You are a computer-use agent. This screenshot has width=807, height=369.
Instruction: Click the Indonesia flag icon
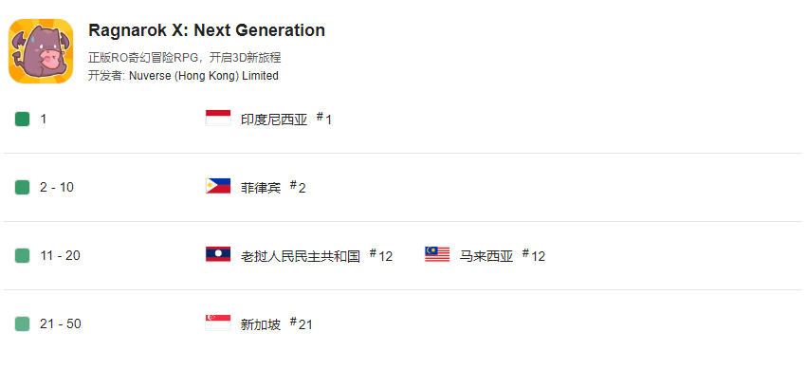tap(218, 118)
